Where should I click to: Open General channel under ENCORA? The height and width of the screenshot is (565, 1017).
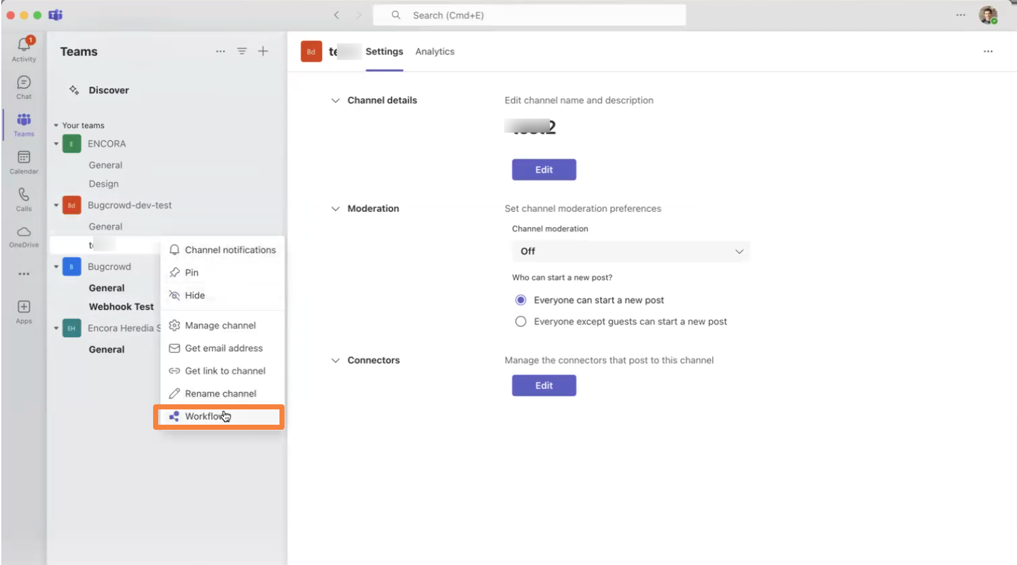(x=105, y=165)
